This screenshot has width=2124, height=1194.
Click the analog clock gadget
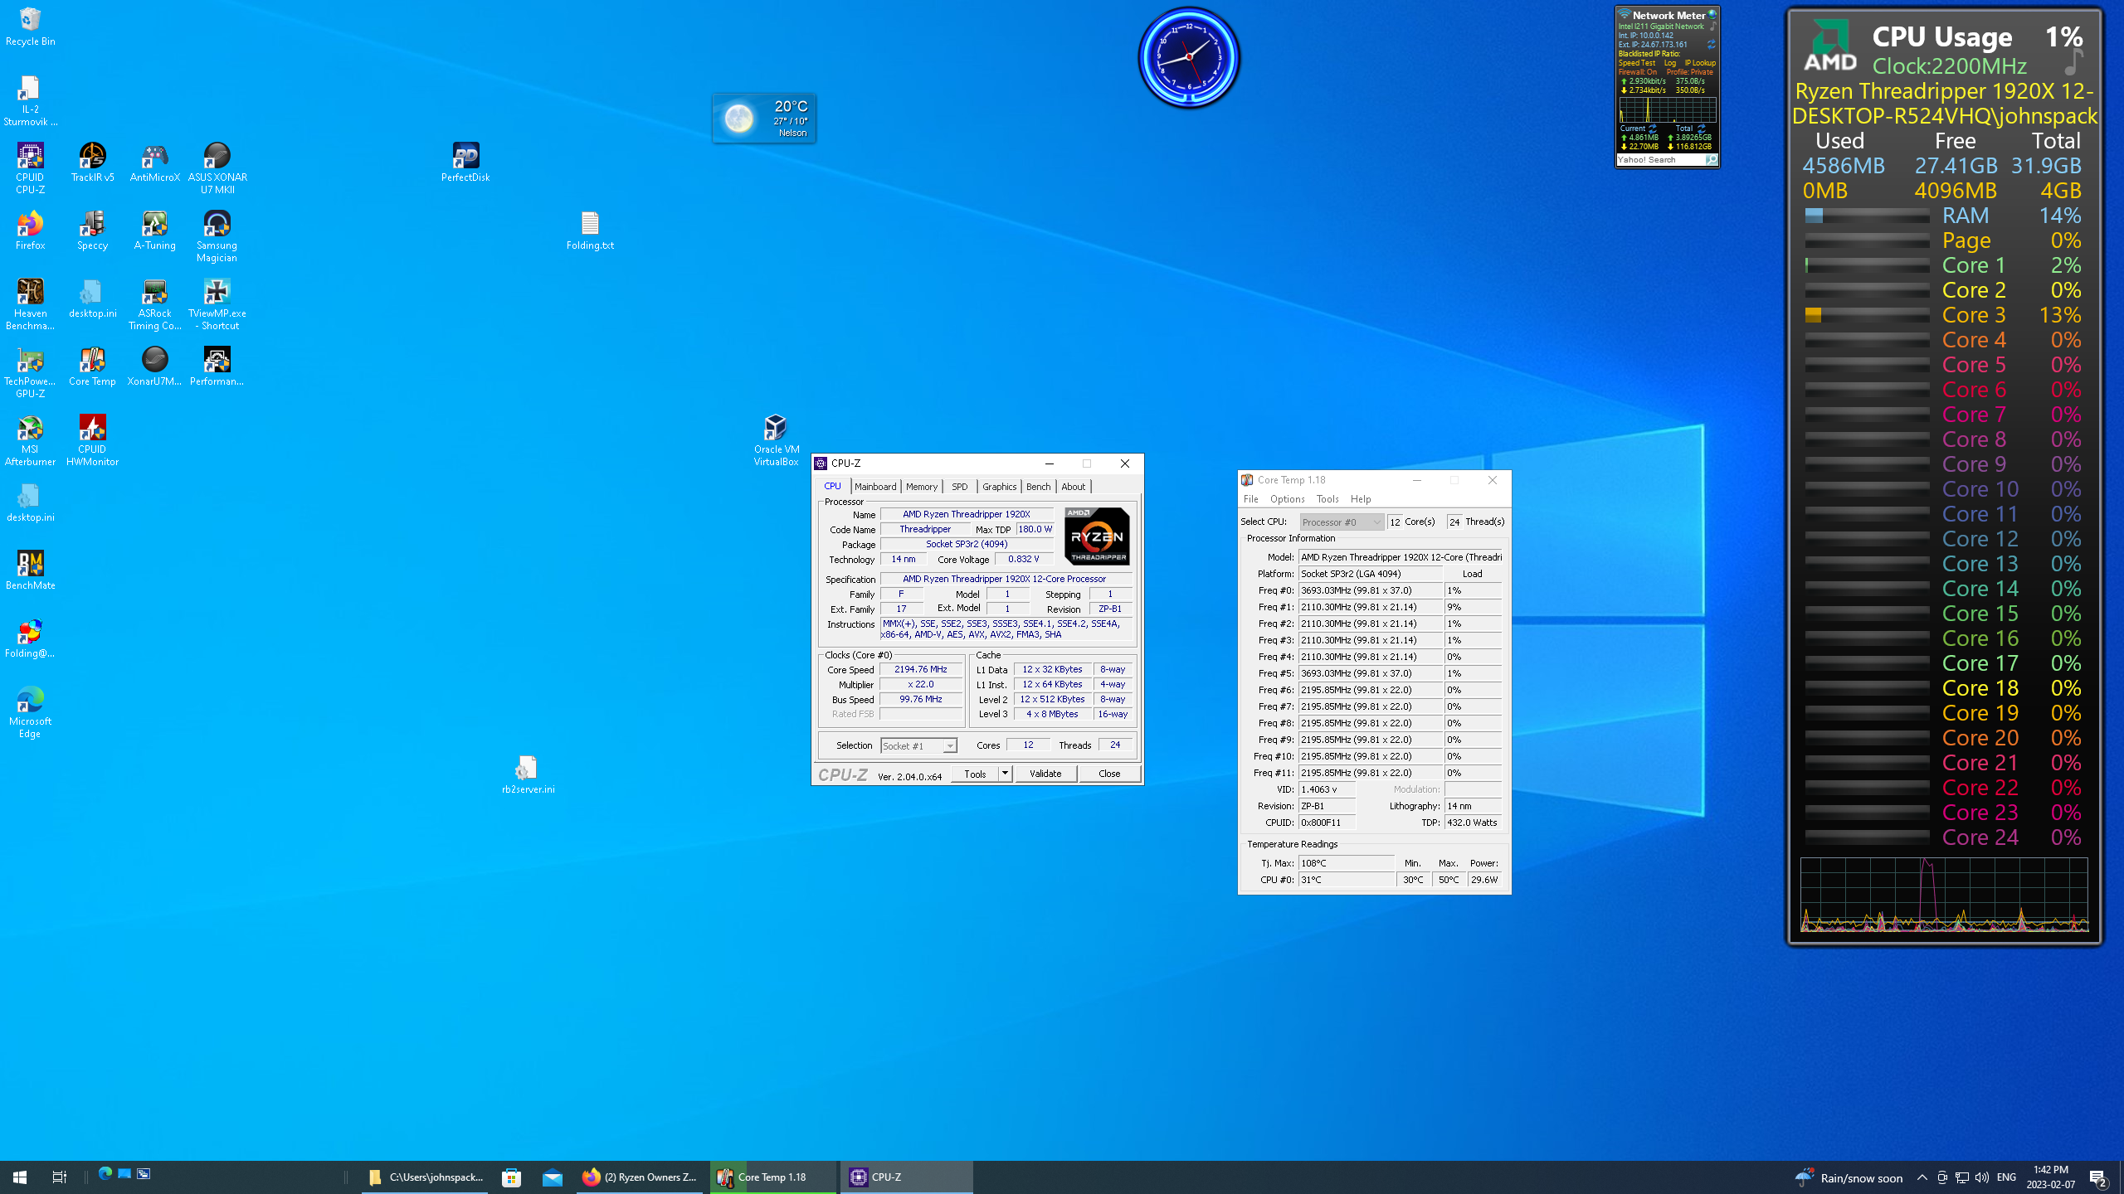[x=1189, y=57]
